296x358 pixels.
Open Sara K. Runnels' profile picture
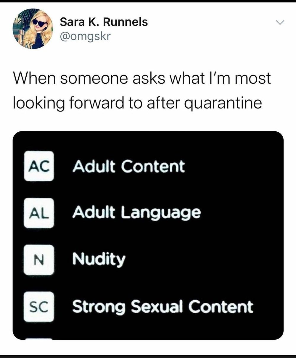(33, 28)
